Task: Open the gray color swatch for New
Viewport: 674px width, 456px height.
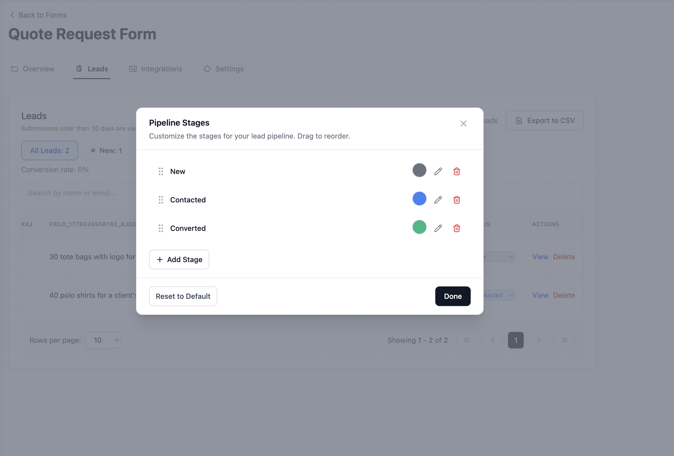Action: point(419,170)
